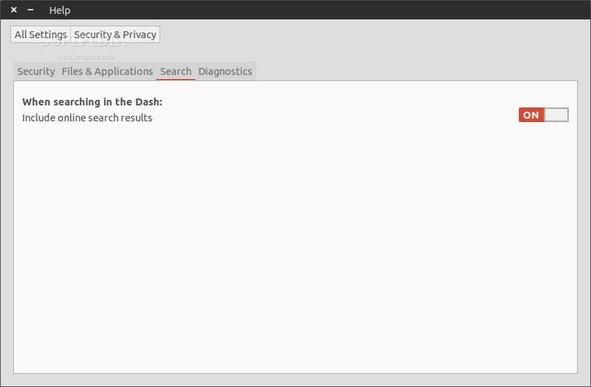Click the "Include online search results" label
Screen dimensions: 591x387
pos(87,118)
